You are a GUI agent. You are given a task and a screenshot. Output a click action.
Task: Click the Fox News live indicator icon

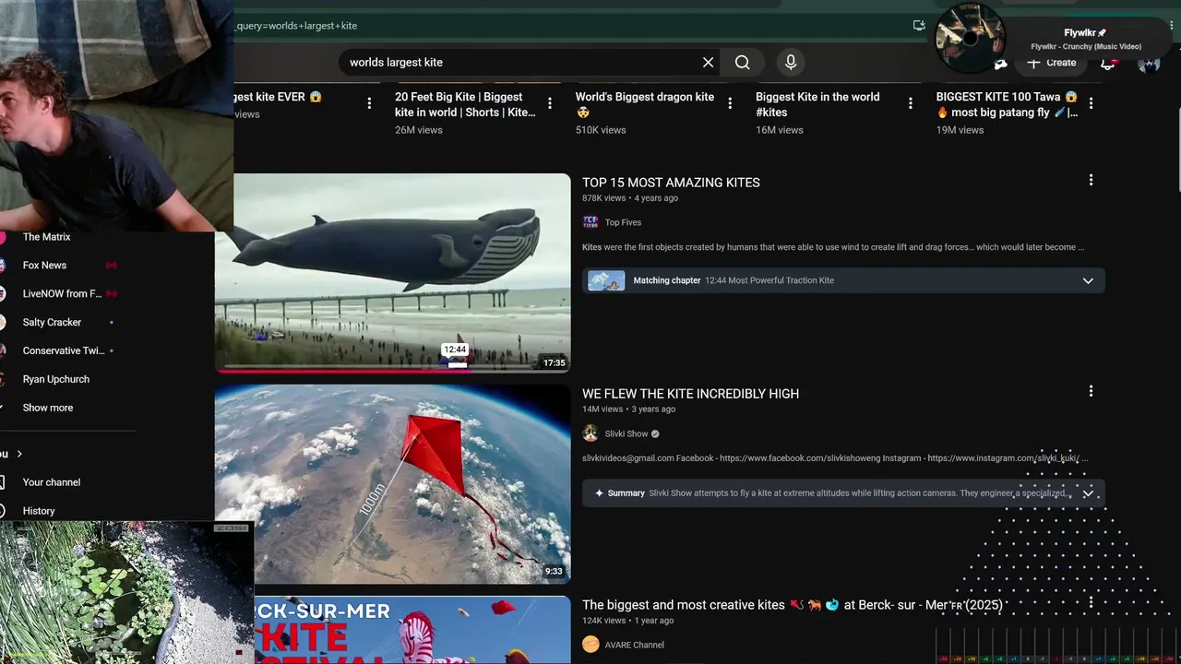pos(112,266)
